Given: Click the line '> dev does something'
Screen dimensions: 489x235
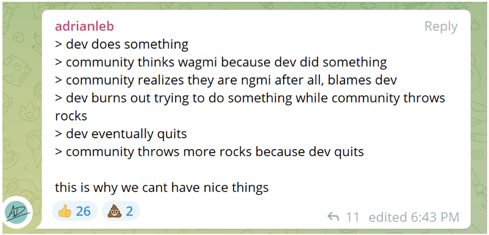Looking at the screenshot, I should [x=121, y=44].
